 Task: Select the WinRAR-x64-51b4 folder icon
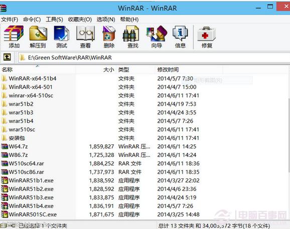4,79
